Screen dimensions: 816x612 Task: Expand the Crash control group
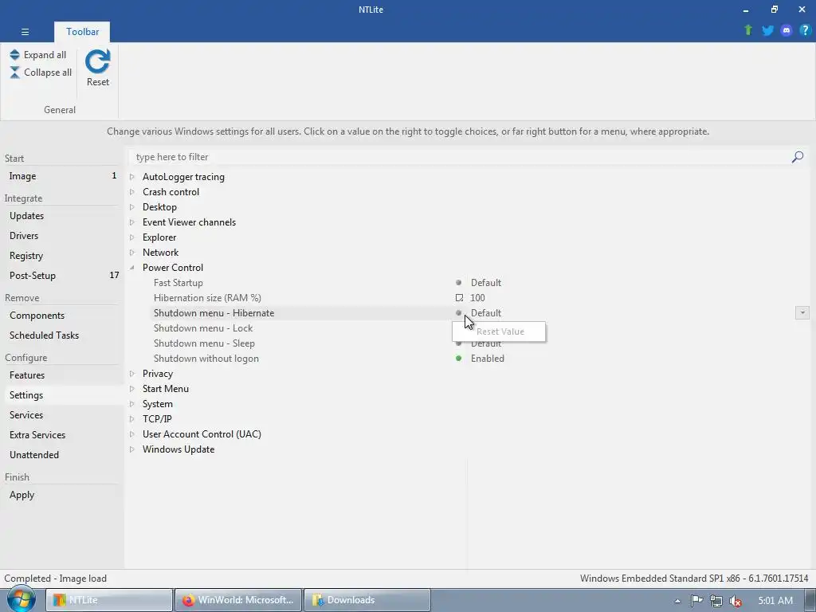pos(132,192)
